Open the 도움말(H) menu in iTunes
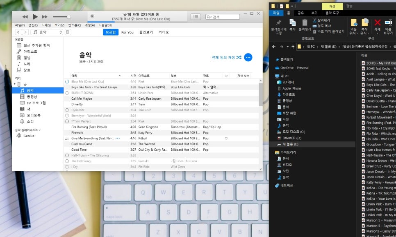Screen dimensions: 396x237 (x=105, y=25)
